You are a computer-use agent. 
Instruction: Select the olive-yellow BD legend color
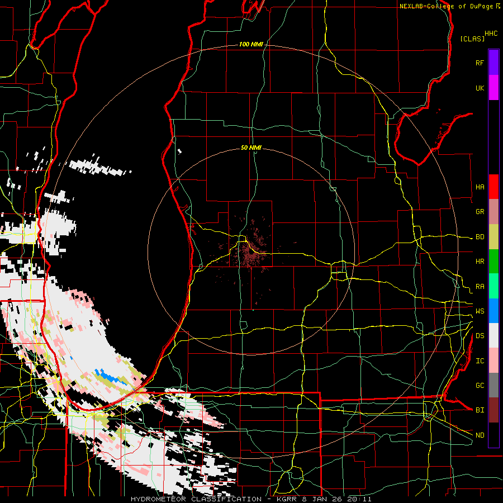493,237
